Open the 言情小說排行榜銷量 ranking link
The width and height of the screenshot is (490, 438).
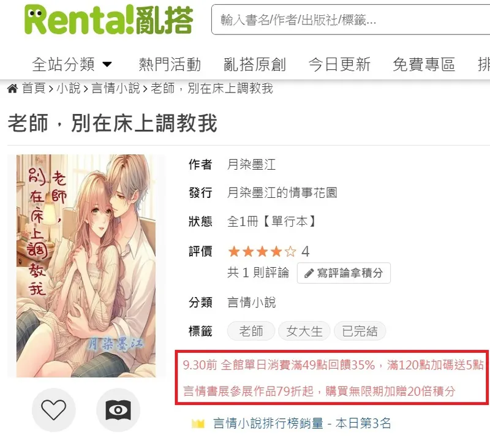point(268,424)
